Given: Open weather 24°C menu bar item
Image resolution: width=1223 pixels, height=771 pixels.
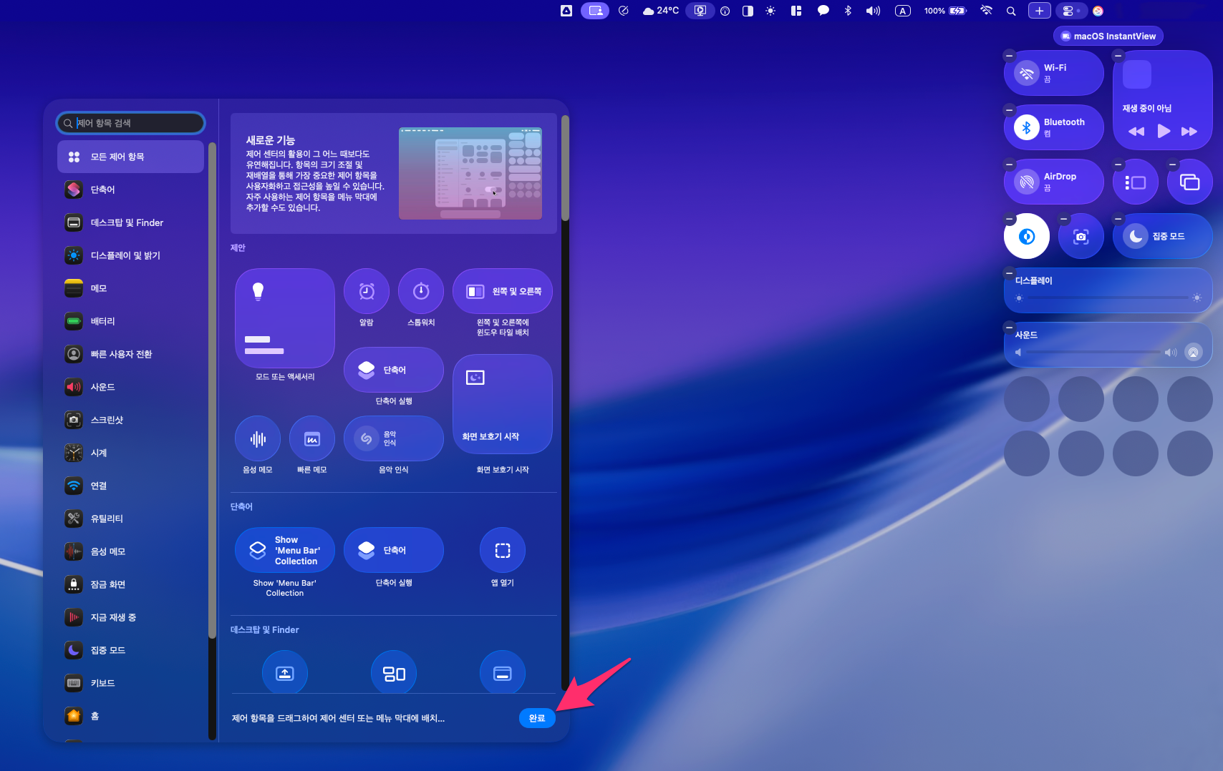Looking at the screenshot, I should click(660, 11).
